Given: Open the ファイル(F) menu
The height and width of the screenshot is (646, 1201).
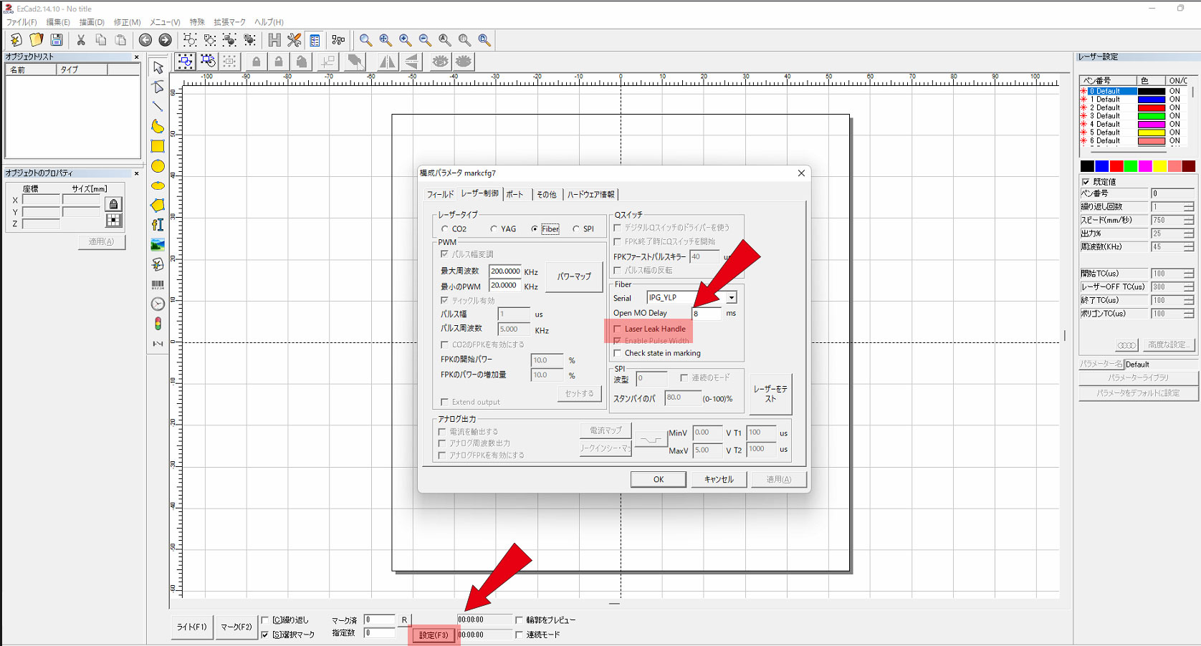Looking at the screenshot, I should [x=21, y=22].
